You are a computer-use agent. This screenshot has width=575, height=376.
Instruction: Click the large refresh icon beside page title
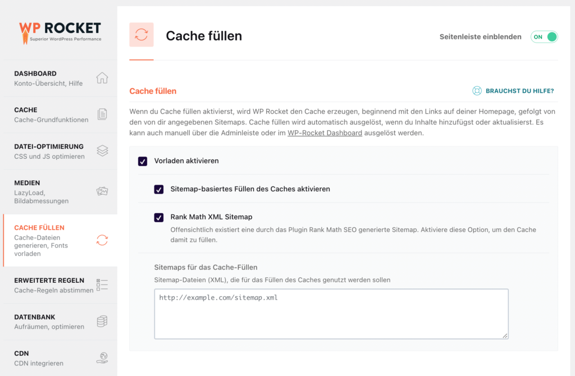(141, 35)
